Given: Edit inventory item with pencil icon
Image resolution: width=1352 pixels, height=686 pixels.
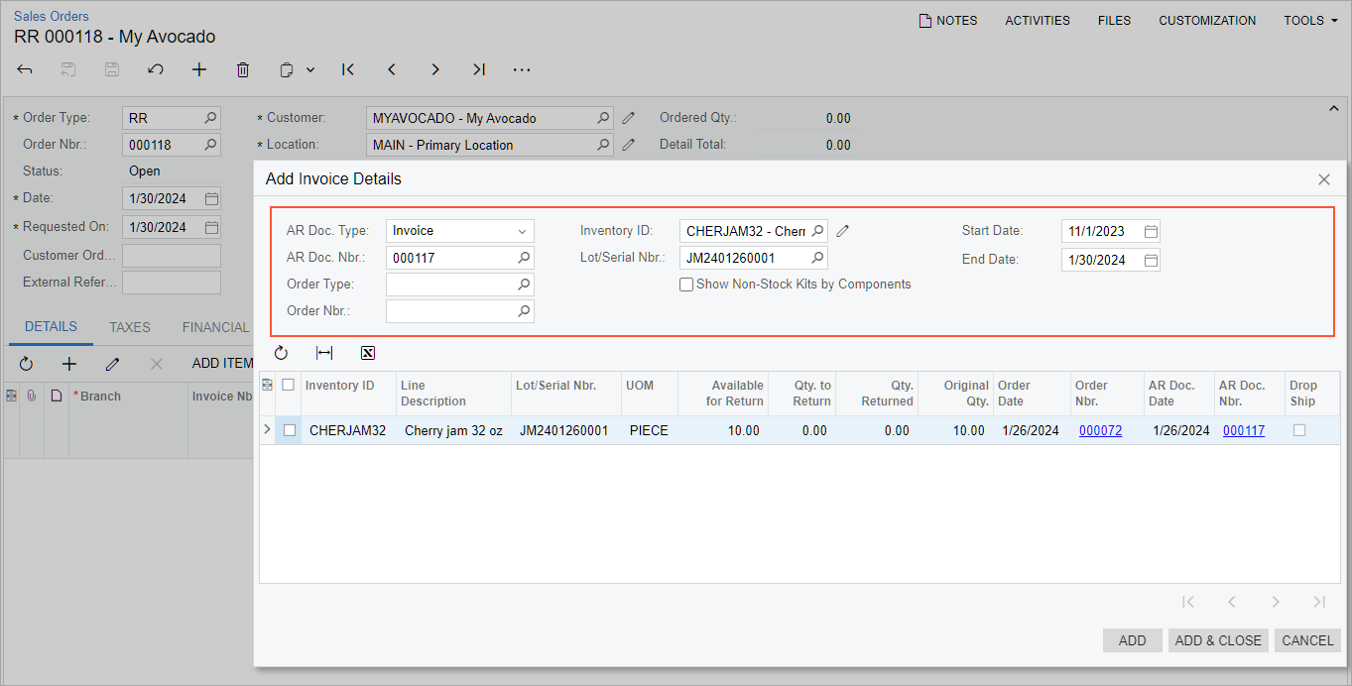Looking at the screenshot, I should coord(842,231).
